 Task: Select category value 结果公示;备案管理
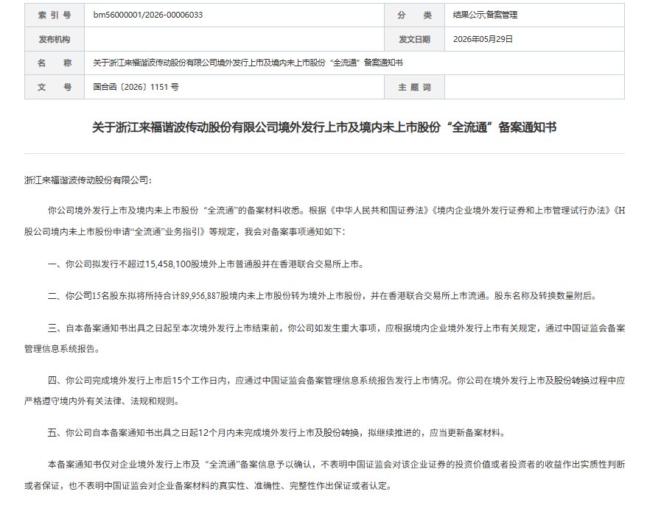click(485, 15)
